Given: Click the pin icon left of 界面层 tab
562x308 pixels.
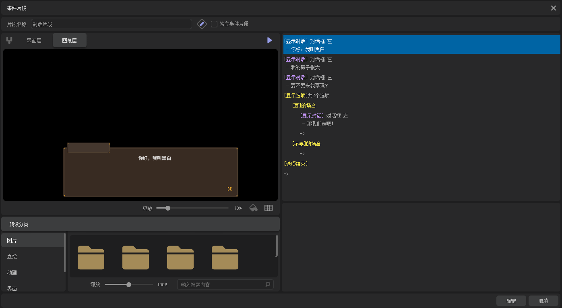Looking at the screenshot, I should [9, 40].
